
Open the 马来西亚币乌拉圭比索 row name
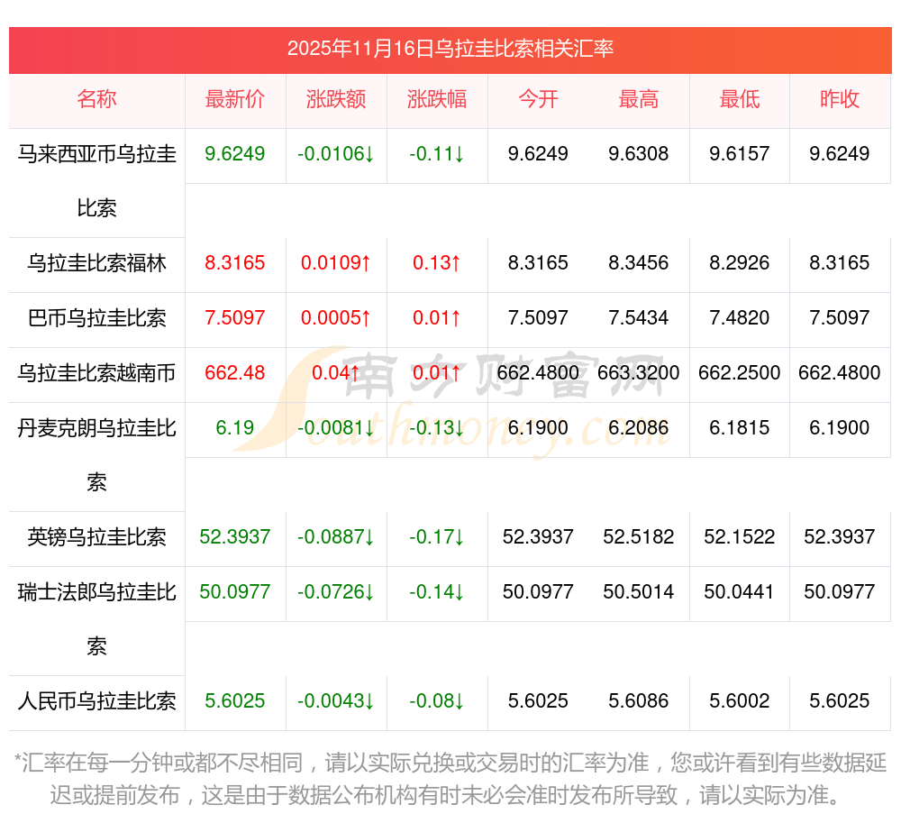tap(96, 180)
